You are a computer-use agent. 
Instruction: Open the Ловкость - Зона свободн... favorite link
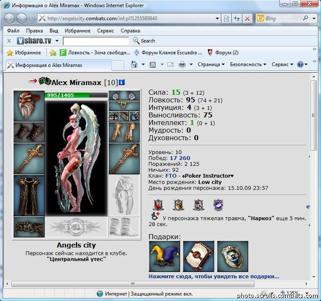coord(95,53)
